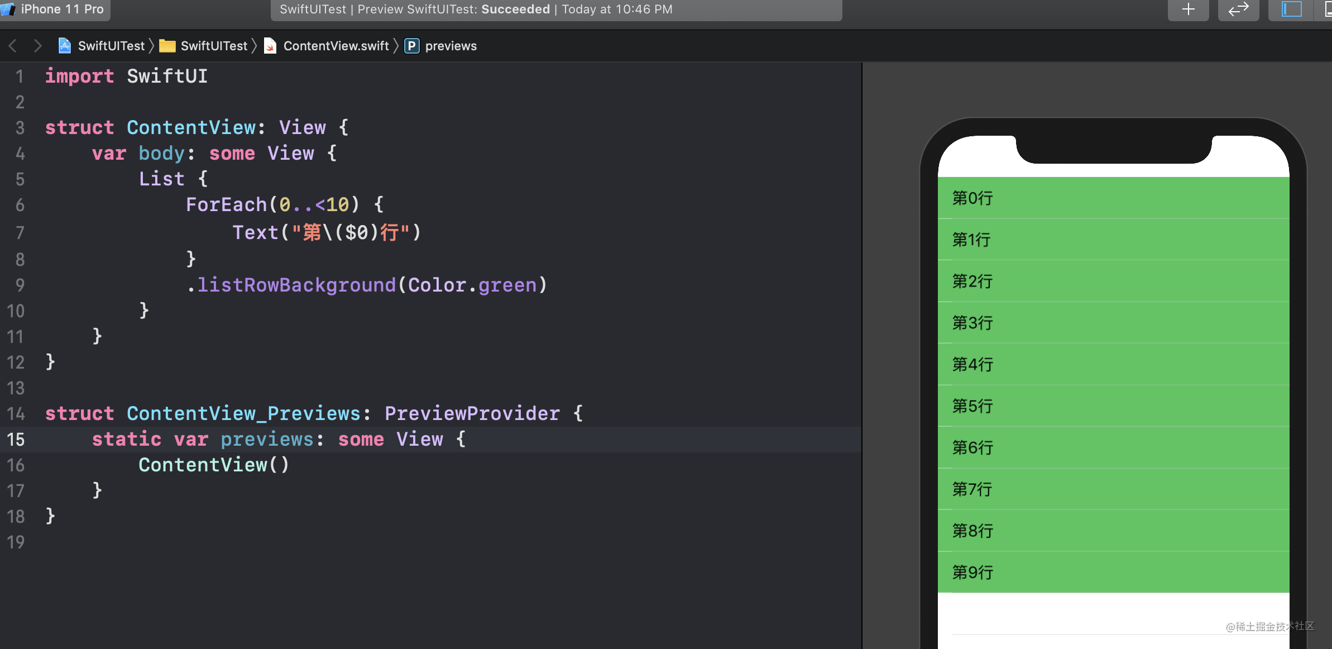
Task: Select preview row 第9行
Action: coord(1114,572)
